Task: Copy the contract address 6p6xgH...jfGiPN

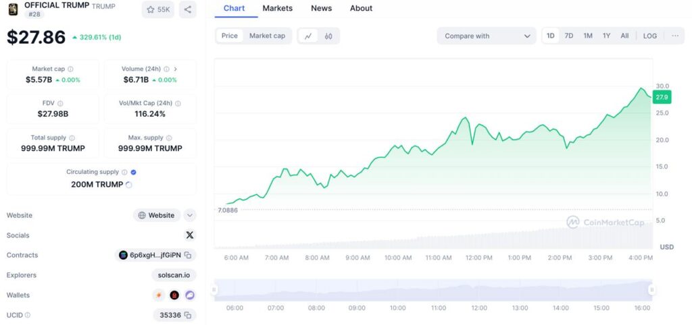Action: 189,255
